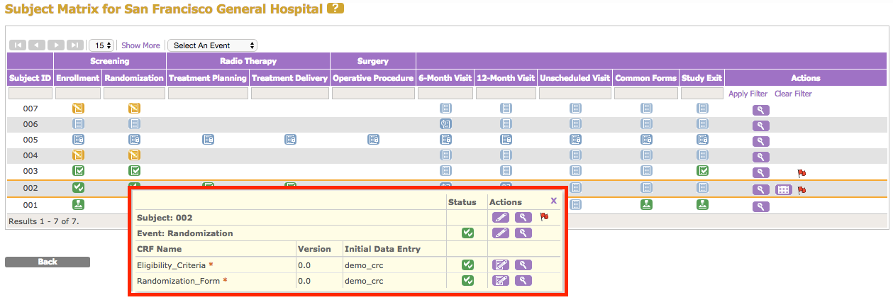Open data entry icon for Eligibility_Criteria
The image size is (893, 300).
pyautogui.click(x=501, y=265)
